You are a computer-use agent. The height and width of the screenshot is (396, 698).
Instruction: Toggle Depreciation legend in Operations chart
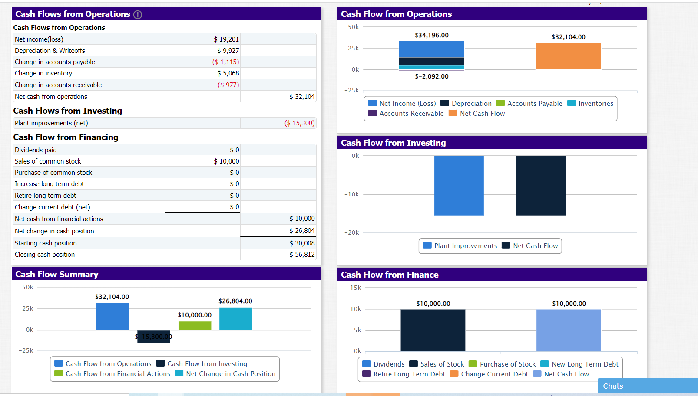pyautogui.click(x=466, y=103)
